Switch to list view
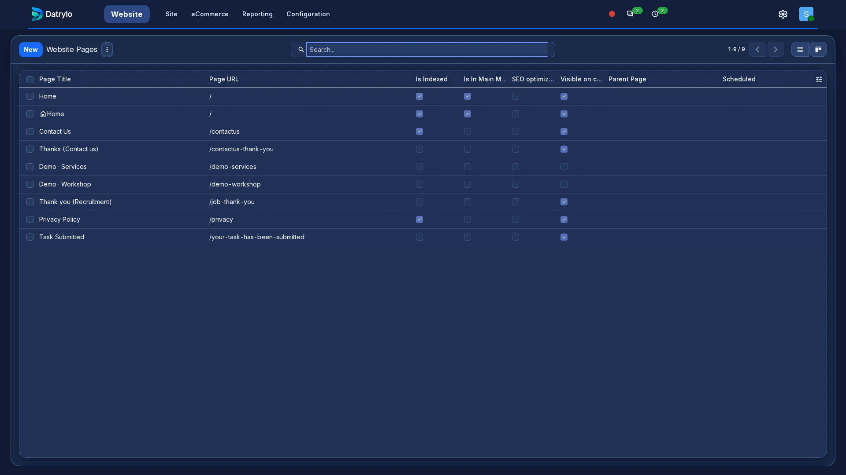The width and height of the screenshot is (846, 475). (x=800, y=50)
